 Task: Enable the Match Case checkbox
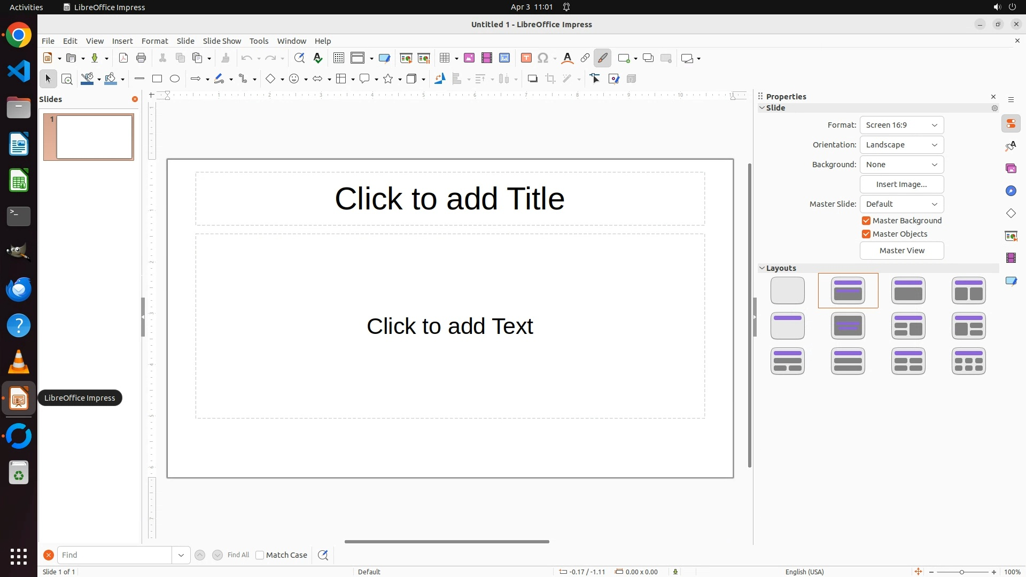click(x=260, y=555)
